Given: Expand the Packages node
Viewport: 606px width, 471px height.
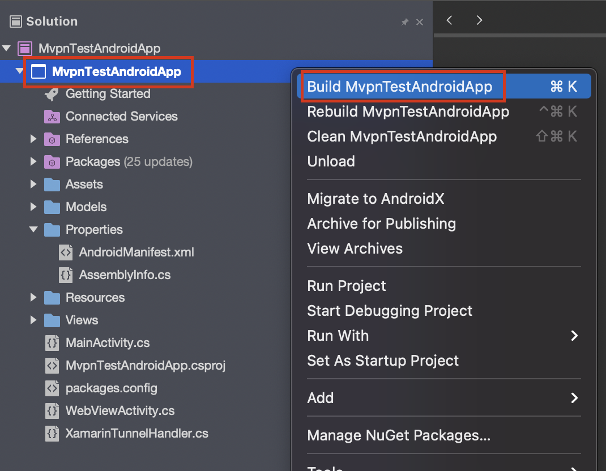Looking at the screenshot, I should click(33, 161).
